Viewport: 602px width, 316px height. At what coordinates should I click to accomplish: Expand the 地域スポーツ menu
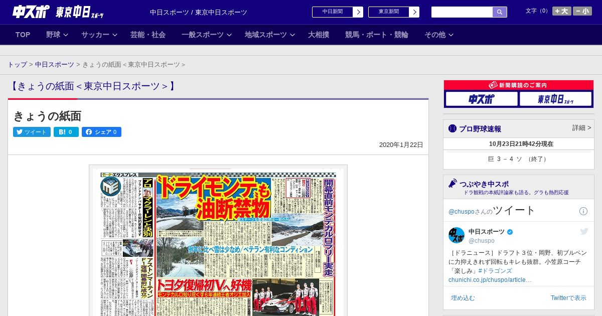pyautogui.click(x=270, y=35)
